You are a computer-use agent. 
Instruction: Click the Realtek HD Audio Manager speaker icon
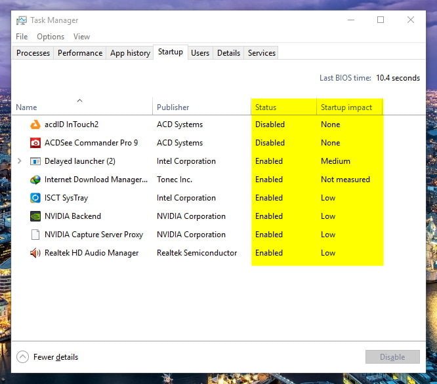click(35, 253)
